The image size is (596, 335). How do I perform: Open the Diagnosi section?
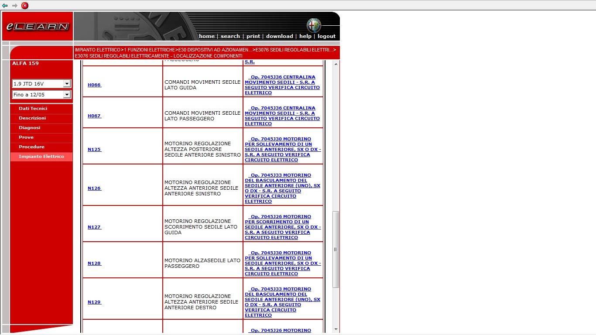pos(29,127)
